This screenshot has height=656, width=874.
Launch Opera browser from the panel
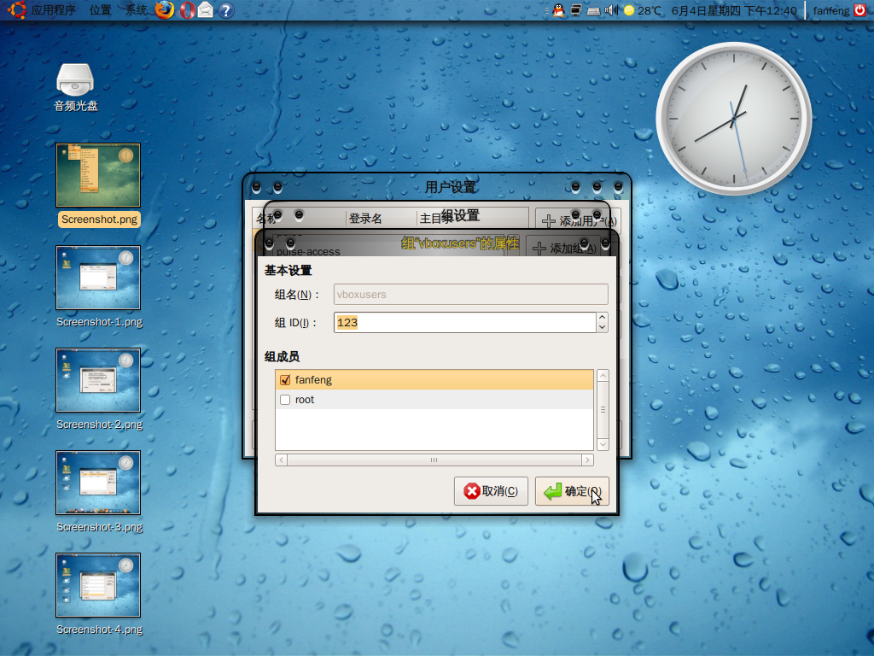187,10
